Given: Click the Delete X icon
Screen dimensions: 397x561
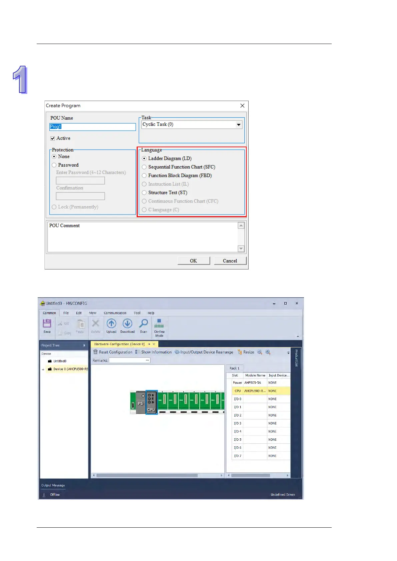Looking at the screenshot, I should click(x=96, y=323).
